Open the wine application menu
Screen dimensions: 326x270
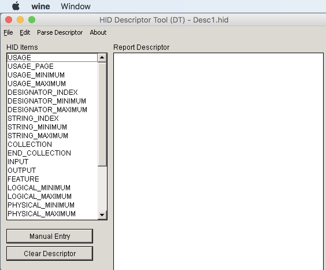pyautogui.click(x=40, y=6)
